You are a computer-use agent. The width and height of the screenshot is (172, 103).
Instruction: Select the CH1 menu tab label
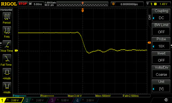point(150,17)
